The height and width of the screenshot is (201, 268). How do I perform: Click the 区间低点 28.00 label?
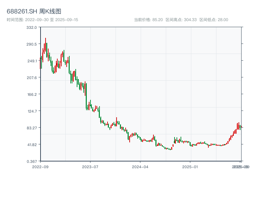coord(214,19)
